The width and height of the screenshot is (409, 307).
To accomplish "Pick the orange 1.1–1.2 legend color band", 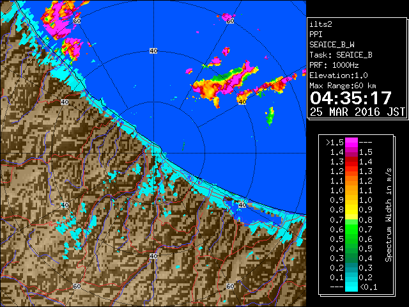I will click(351, 181).
